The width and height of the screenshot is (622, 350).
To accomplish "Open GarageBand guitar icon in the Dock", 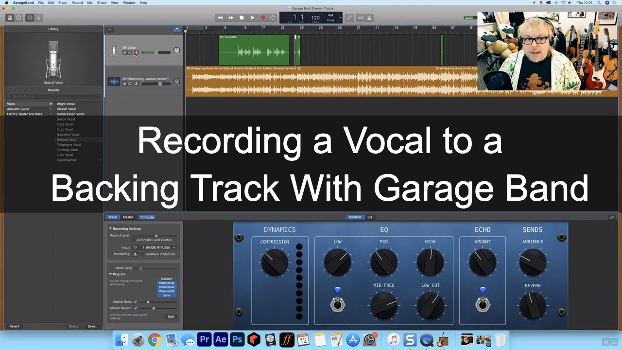I will coord(442,339).
